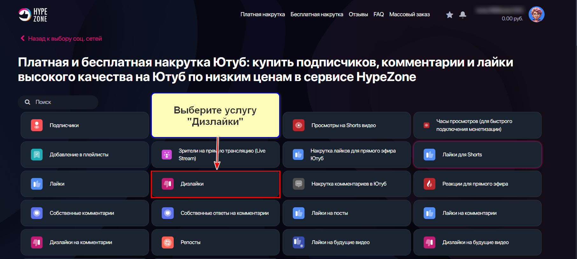Screen dimensions: 577x259
Task: Click the HypeZone logo
Action: (x=33, y=15)
